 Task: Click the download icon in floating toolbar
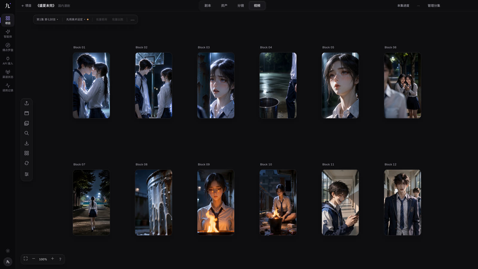(27, 143)
